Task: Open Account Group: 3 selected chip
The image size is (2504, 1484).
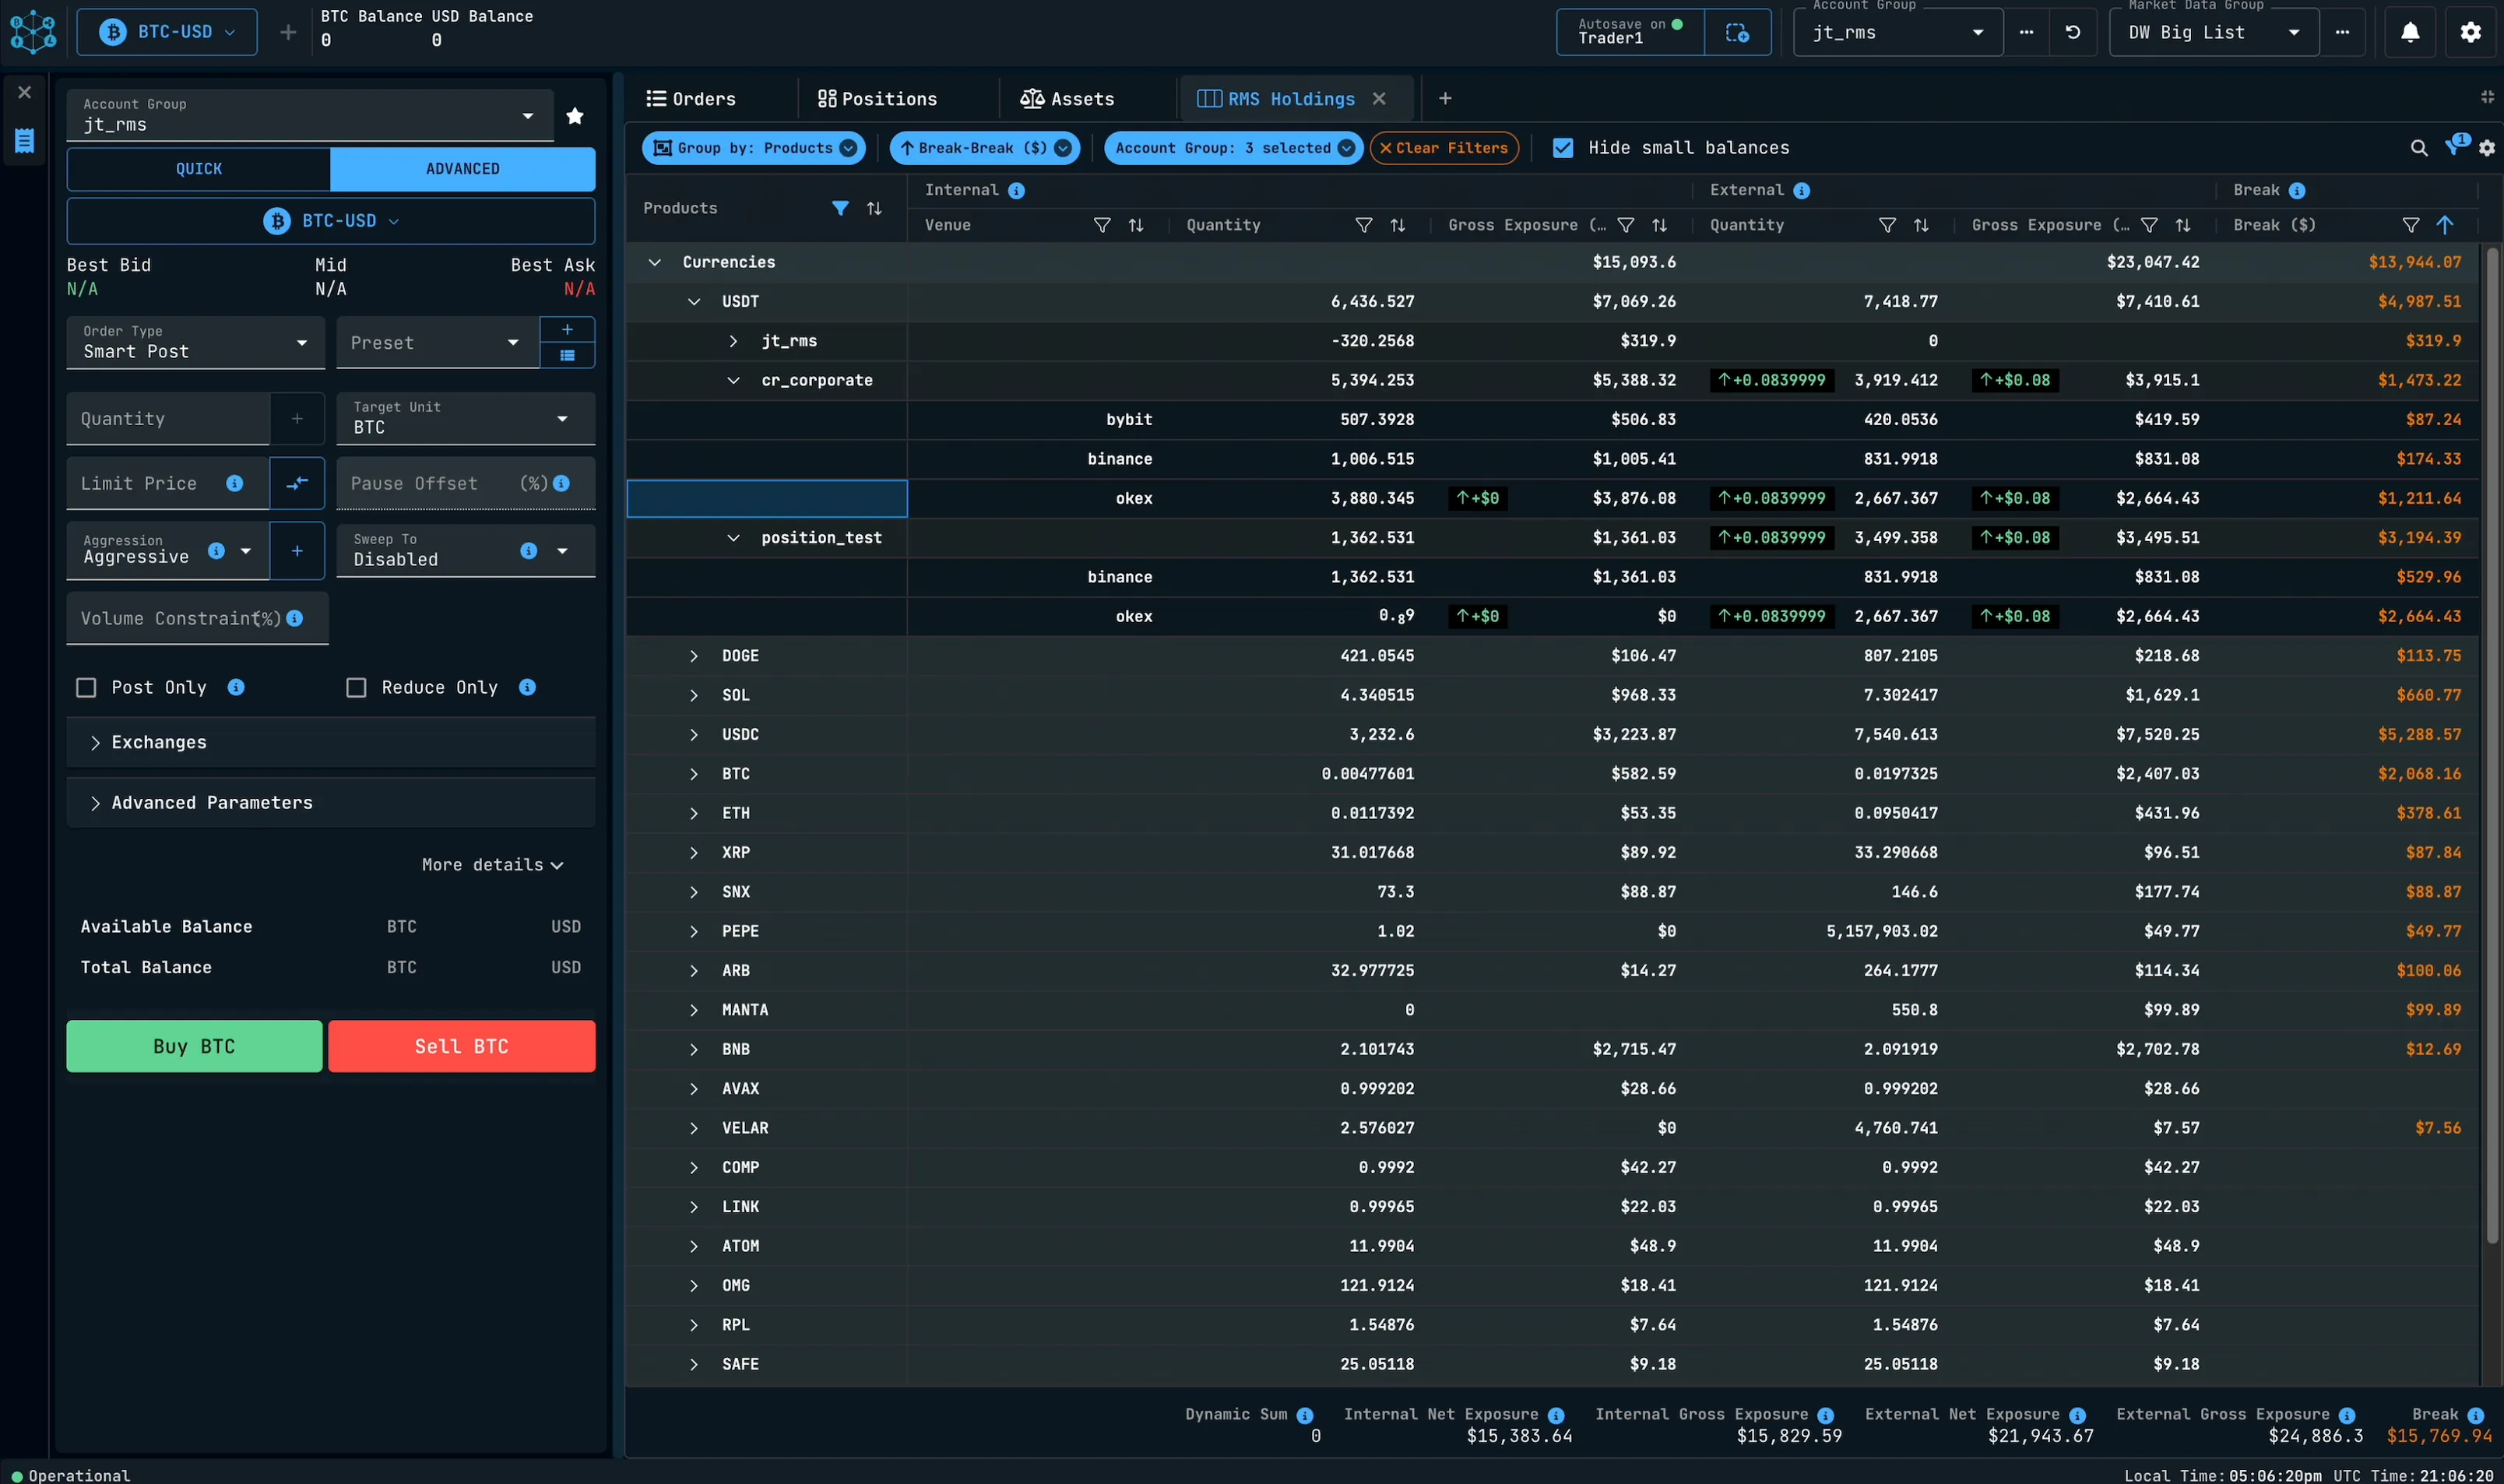Action: (x=1233, y=148)
